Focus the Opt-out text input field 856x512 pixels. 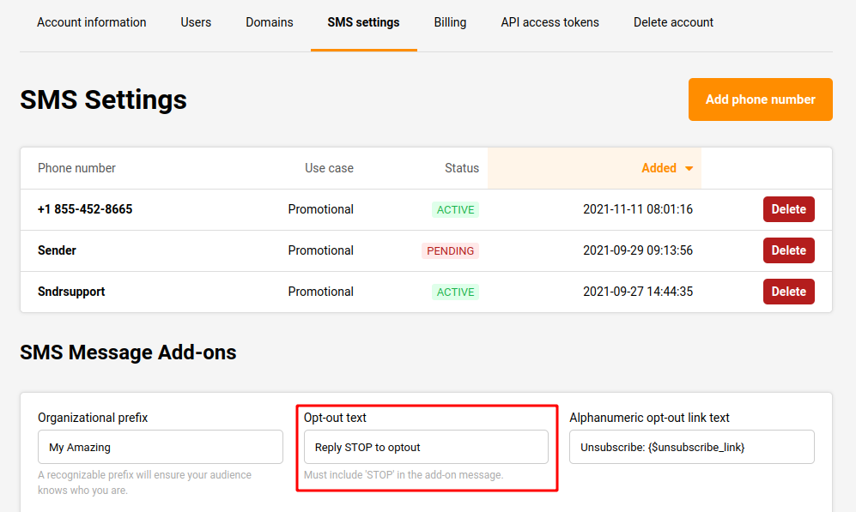tap(426, 447)
